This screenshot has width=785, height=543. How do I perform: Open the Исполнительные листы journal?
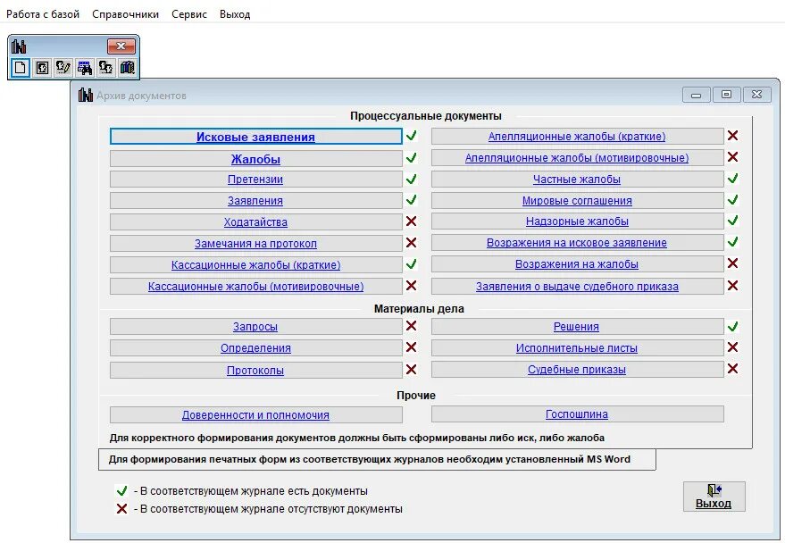577,348
